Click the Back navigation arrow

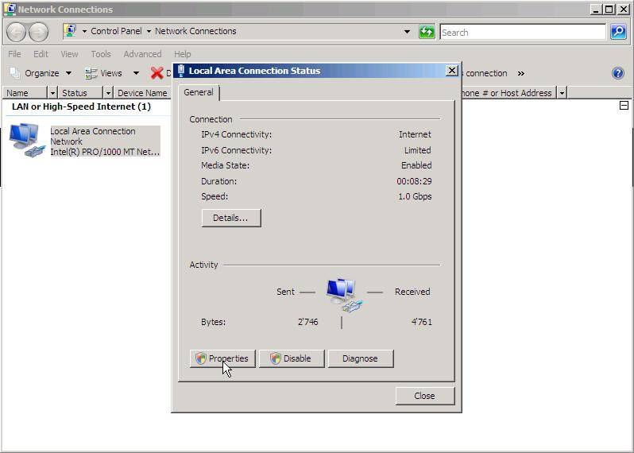16,32
